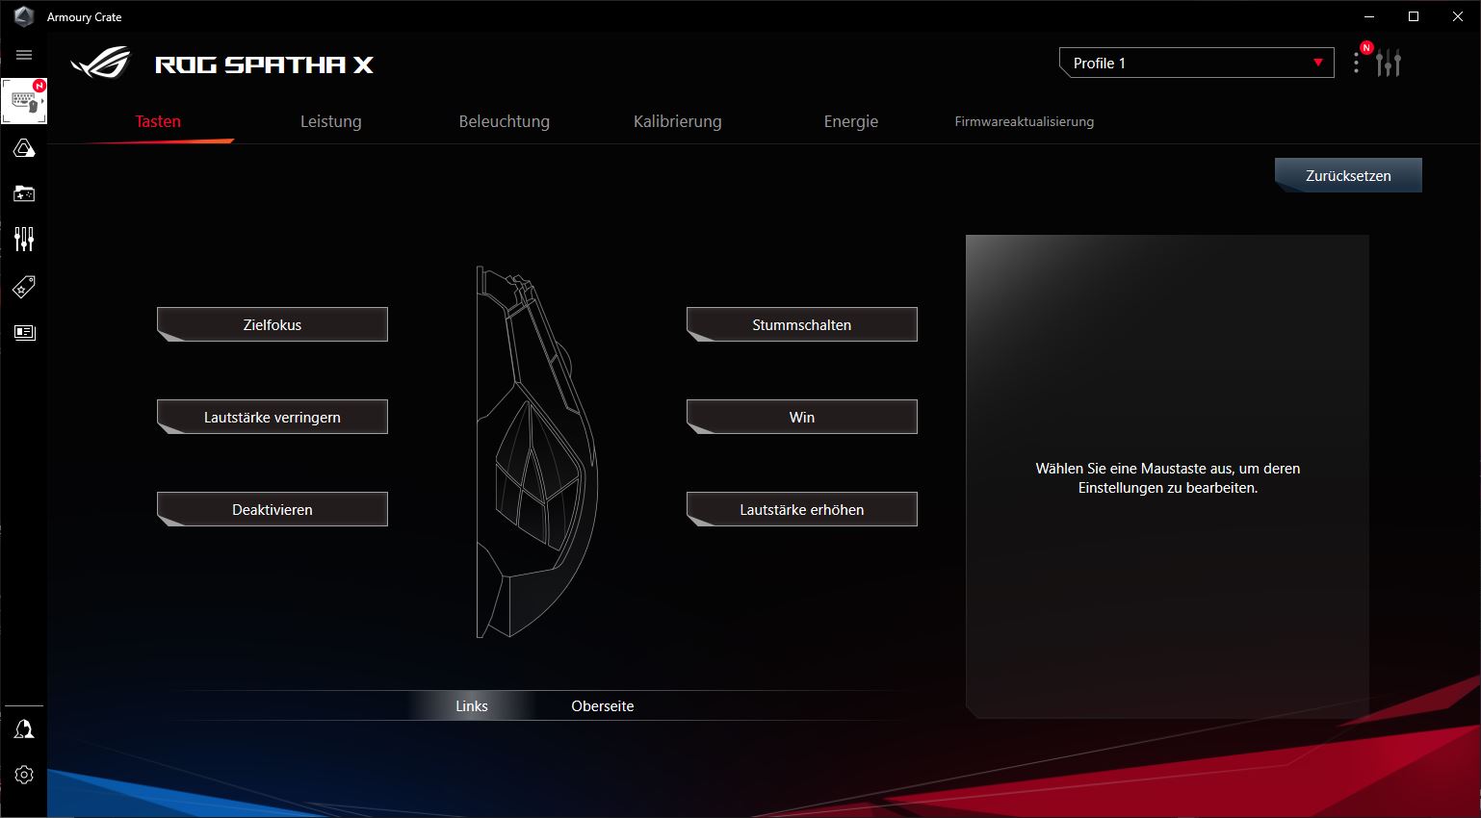Switch mouse view to Oberseite
This screenshot has width=1481, height=818.
(x=603, y=705)
